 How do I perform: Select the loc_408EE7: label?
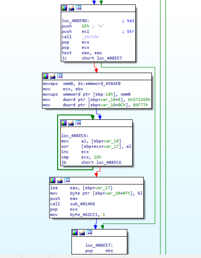click(99, 246)
